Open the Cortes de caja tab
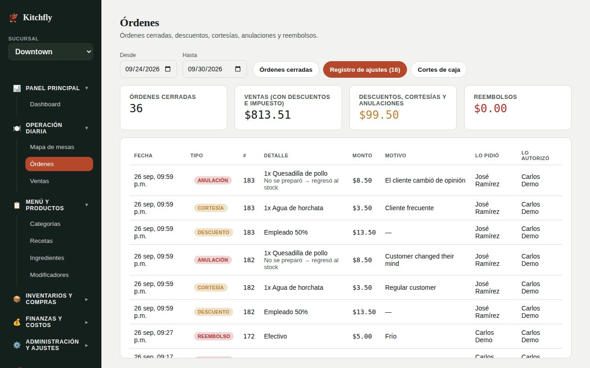 click(439, 69)
